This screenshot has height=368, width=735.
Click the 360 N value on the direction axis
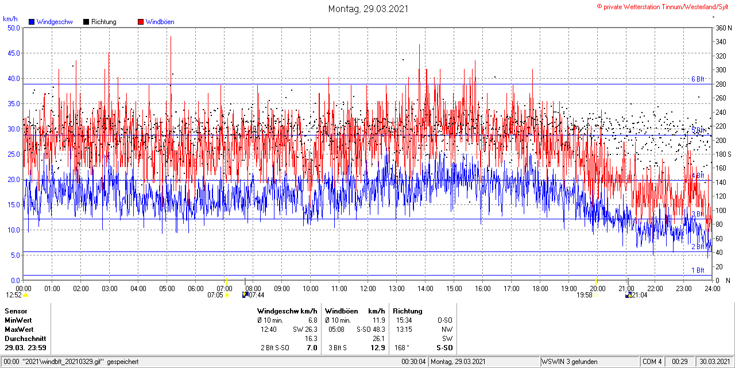point(723,28)
